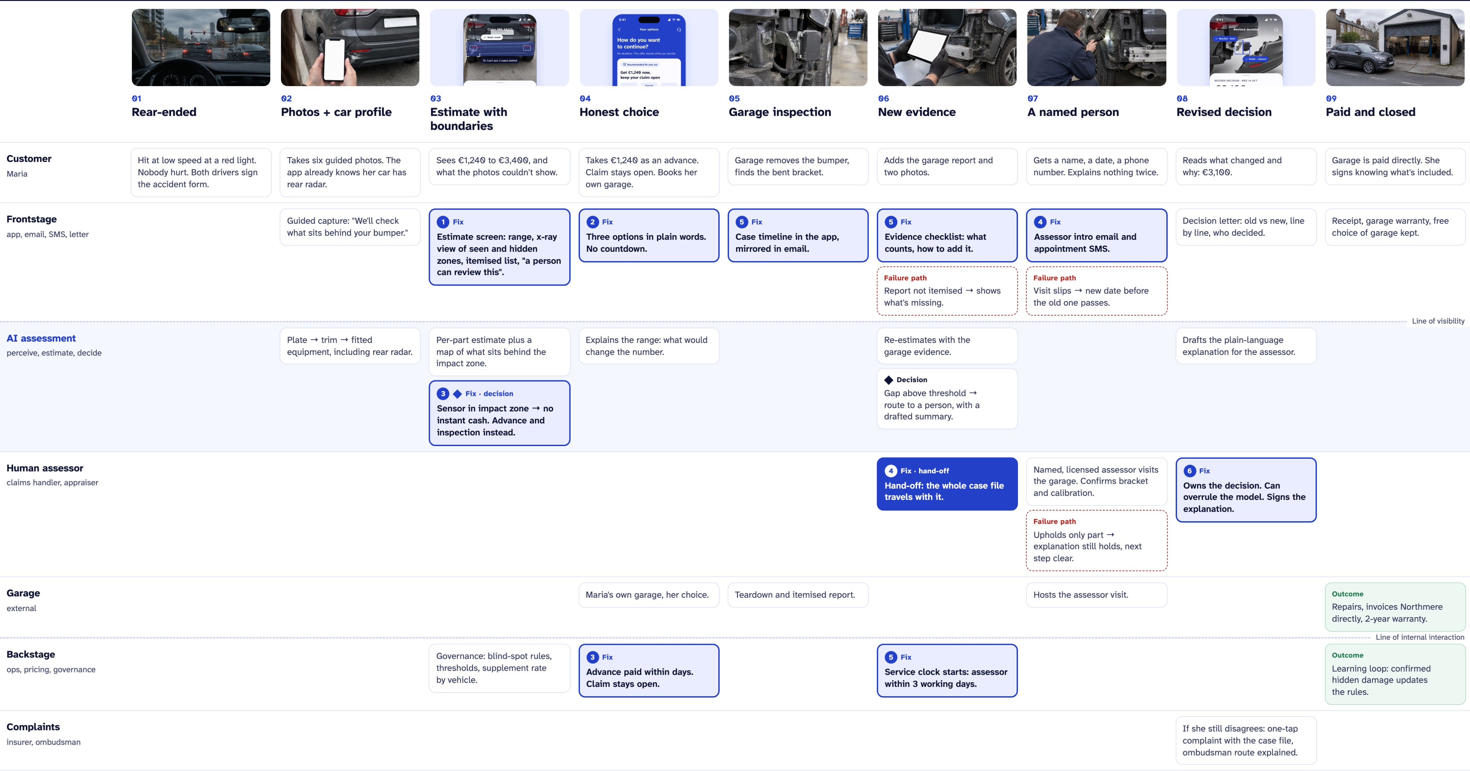Click the number 1 badge on Estimate screen card
This screenshot has height=771, width=1470.
point(443,222)
